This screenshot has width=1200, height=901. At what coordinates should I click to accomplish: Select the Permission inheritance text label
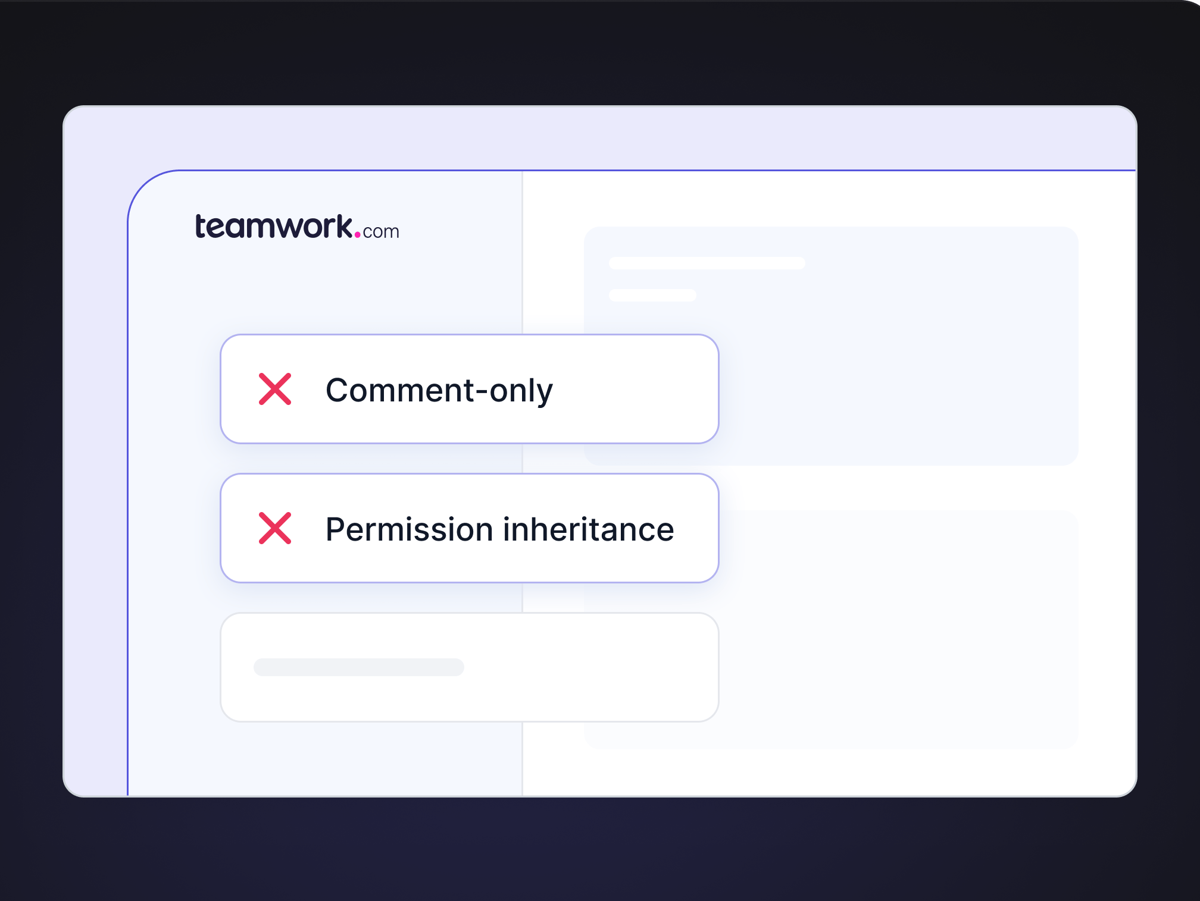[499, 529]
